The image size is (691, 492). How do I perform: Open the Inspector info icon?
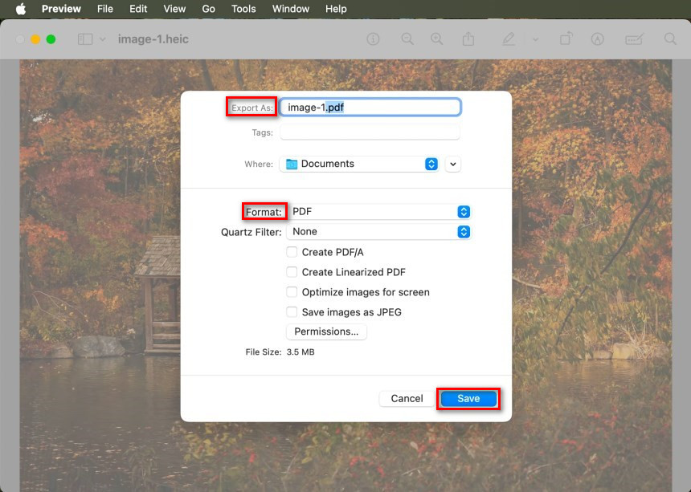(373, 39)
